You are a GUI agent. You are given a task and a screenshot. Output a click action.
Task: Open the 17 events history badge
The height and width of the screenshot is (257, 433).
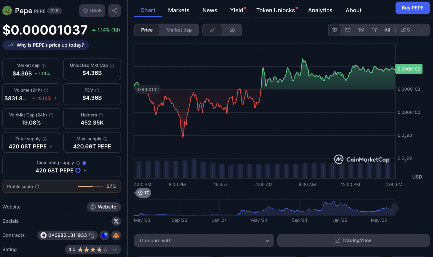click(143, 193)
